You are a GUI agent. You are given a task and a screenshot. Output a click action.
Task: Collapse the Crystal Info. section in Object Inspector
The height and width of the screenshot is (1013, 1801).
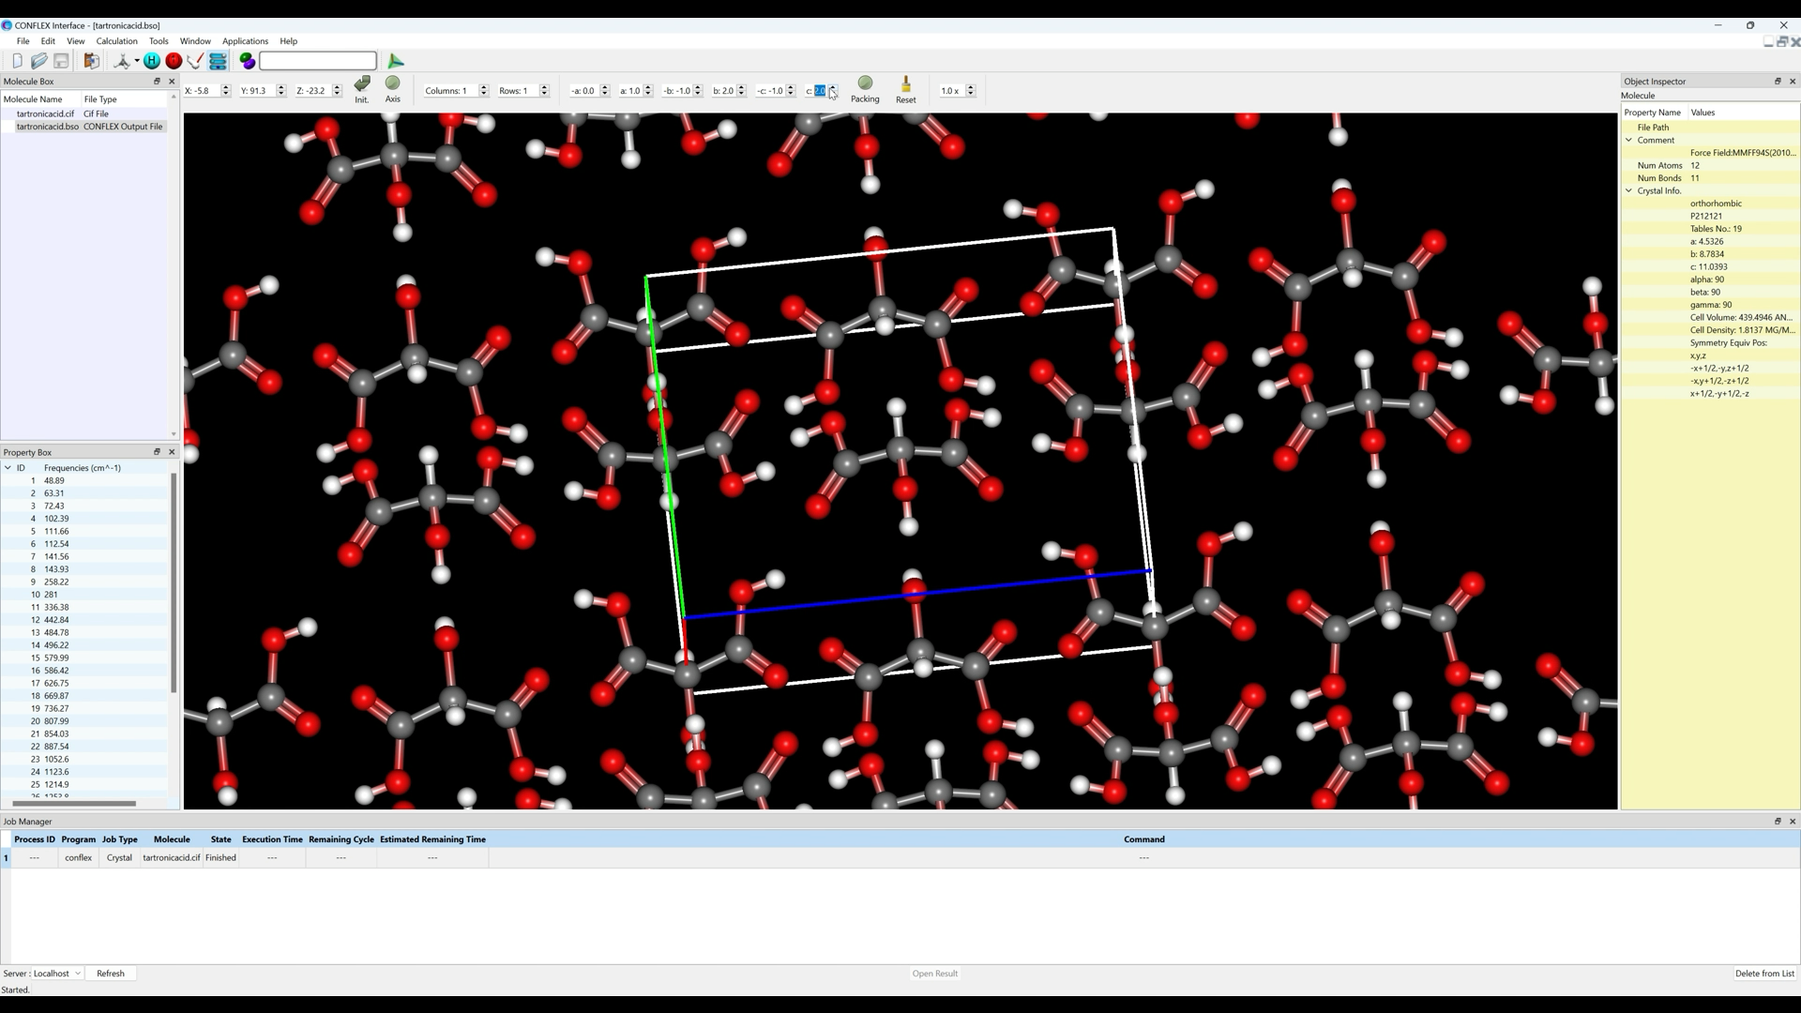coord(1629,190)
